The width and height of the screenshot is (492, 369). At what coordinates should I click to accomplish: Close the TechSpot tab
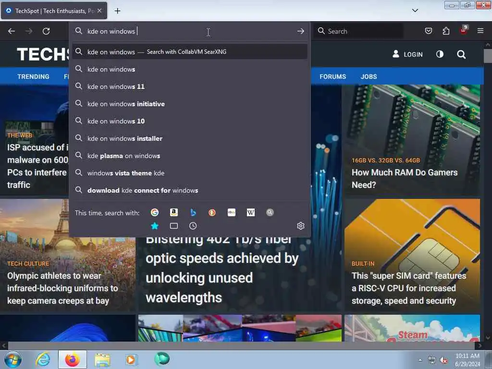99,11
